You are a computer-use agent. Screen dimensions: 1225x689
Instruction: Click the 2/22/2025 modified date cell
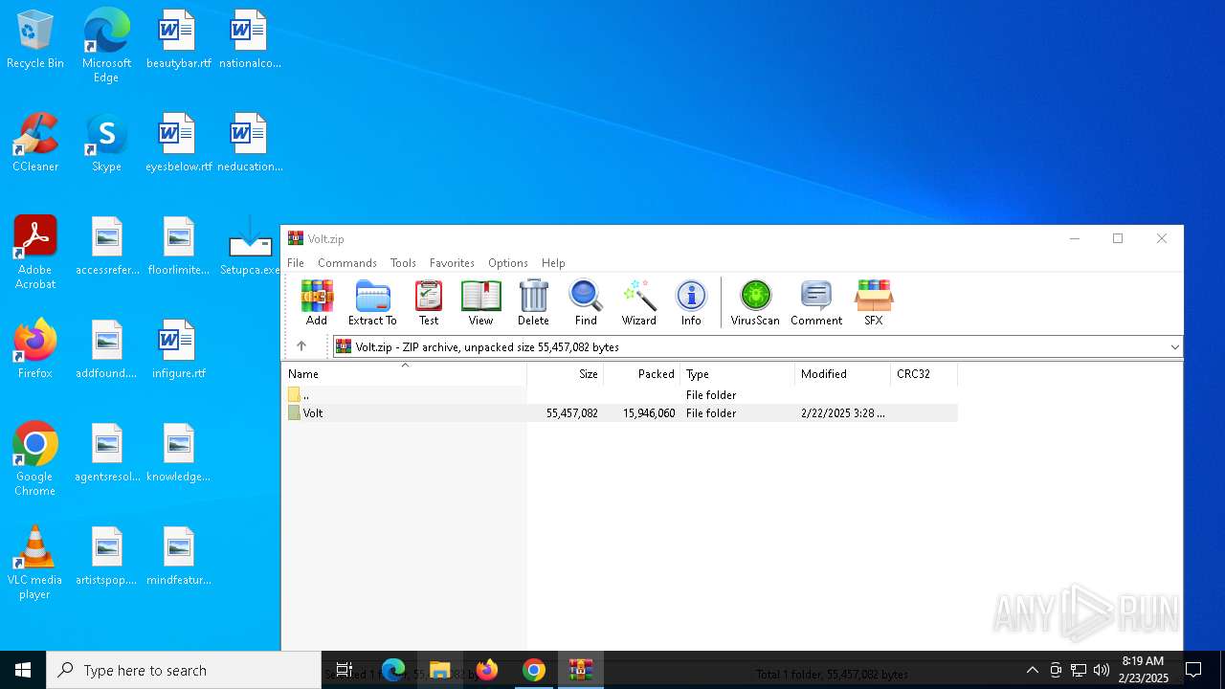[842, 413]
